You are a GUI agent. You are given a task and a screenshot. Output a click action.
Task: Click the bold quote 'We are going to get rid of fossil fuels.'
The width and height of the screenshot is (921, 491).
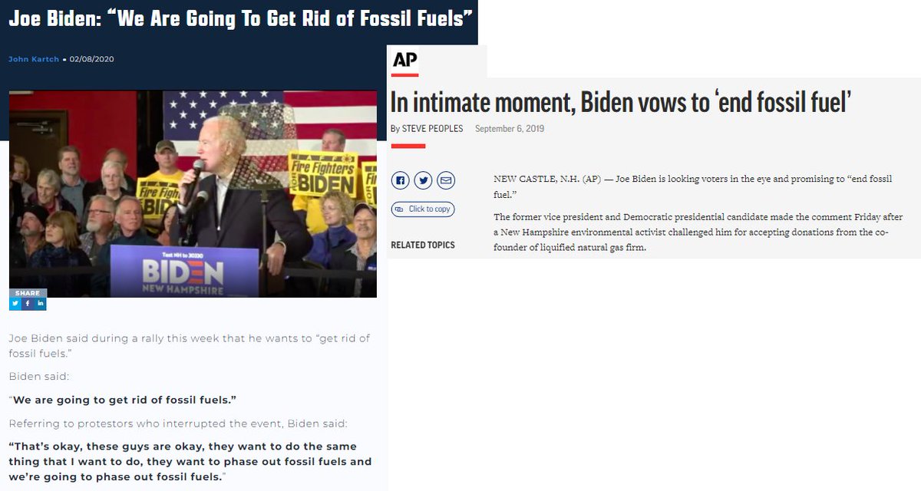pyautogui.click(x=123, y=400)
